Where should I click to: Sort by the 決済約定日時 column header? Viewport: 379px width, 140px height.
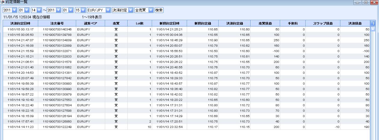(x=20, y=23)
